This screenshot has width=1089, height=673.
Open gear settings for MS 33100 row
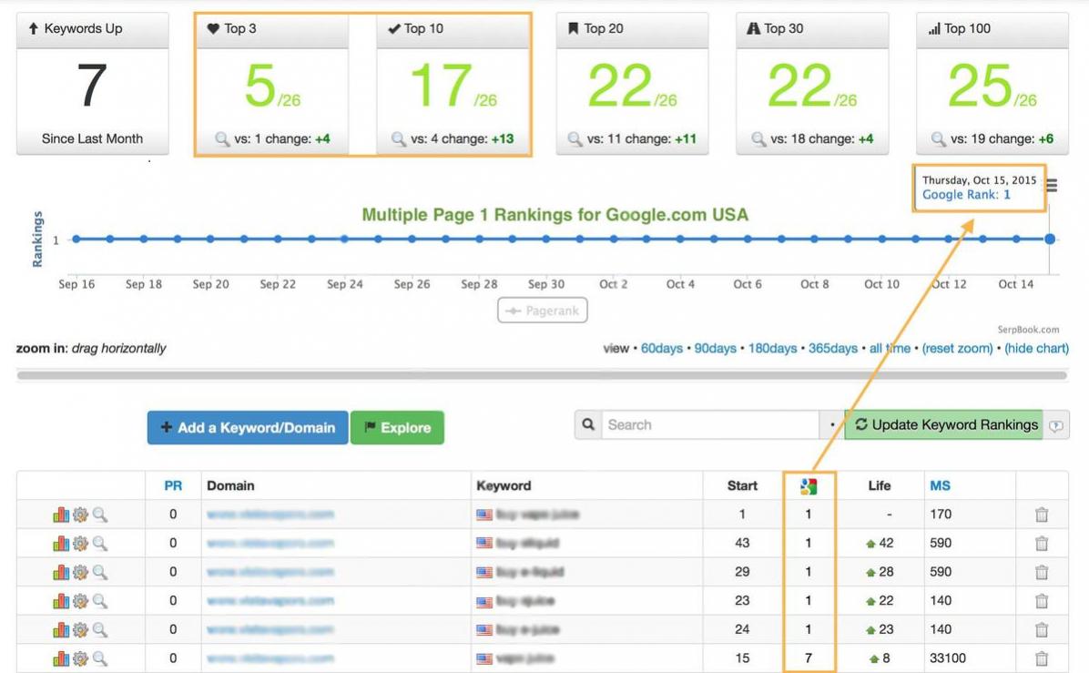(x=80, y=658)
